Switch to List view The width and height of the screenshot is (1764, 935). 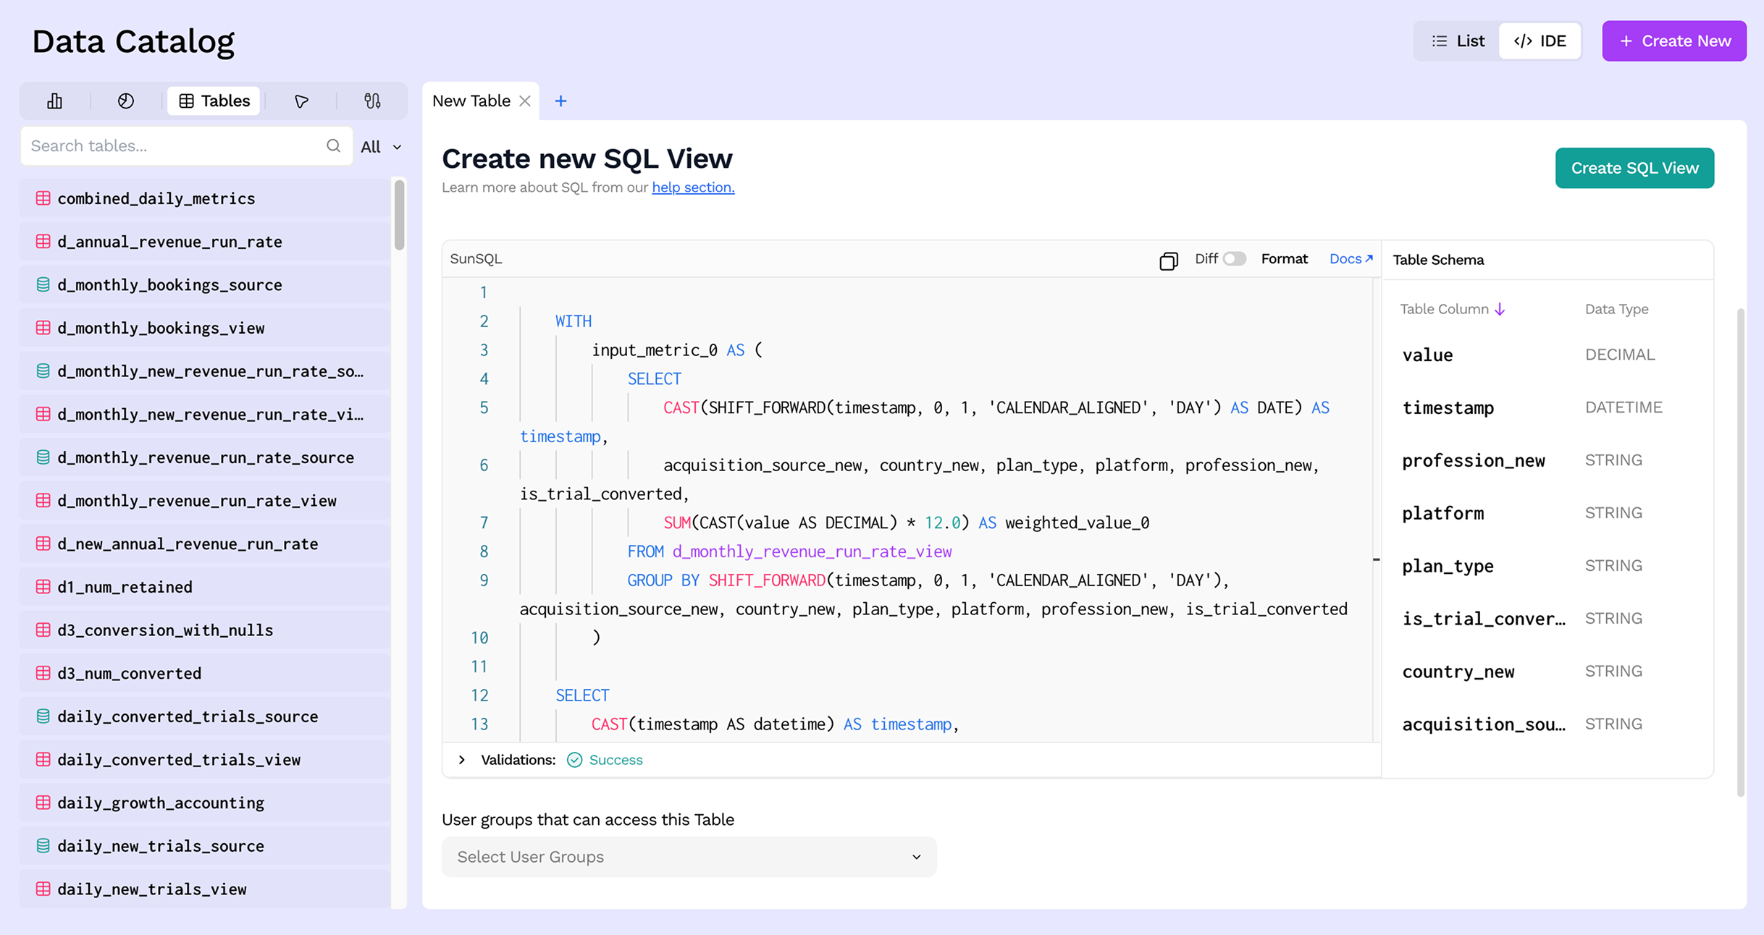coord(1458,41)
